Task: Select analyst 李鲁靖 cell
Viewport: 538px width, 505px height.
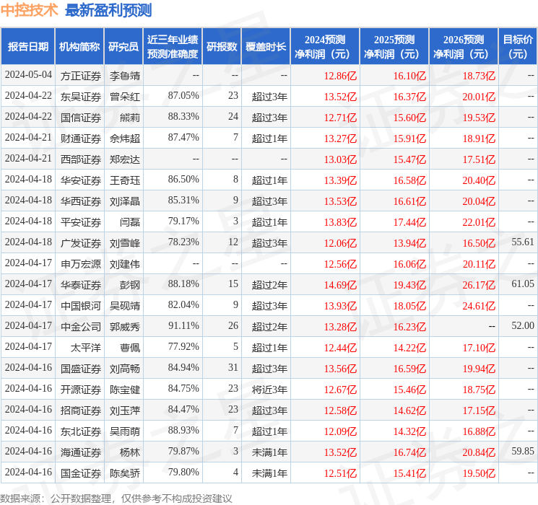Action: click(x=124, y=76)
